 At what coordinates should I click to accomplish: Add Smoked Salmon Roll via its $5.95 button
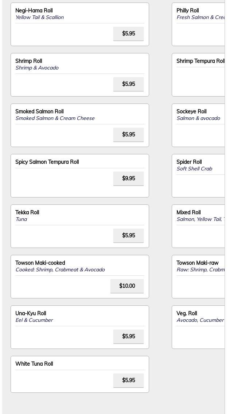point(128,134)
